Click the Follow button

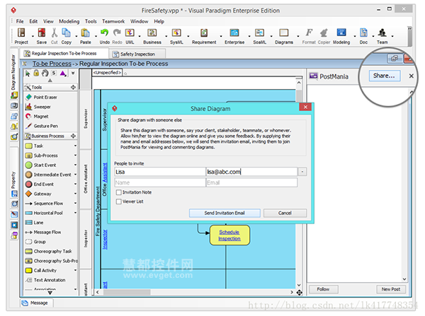point(324,289)
